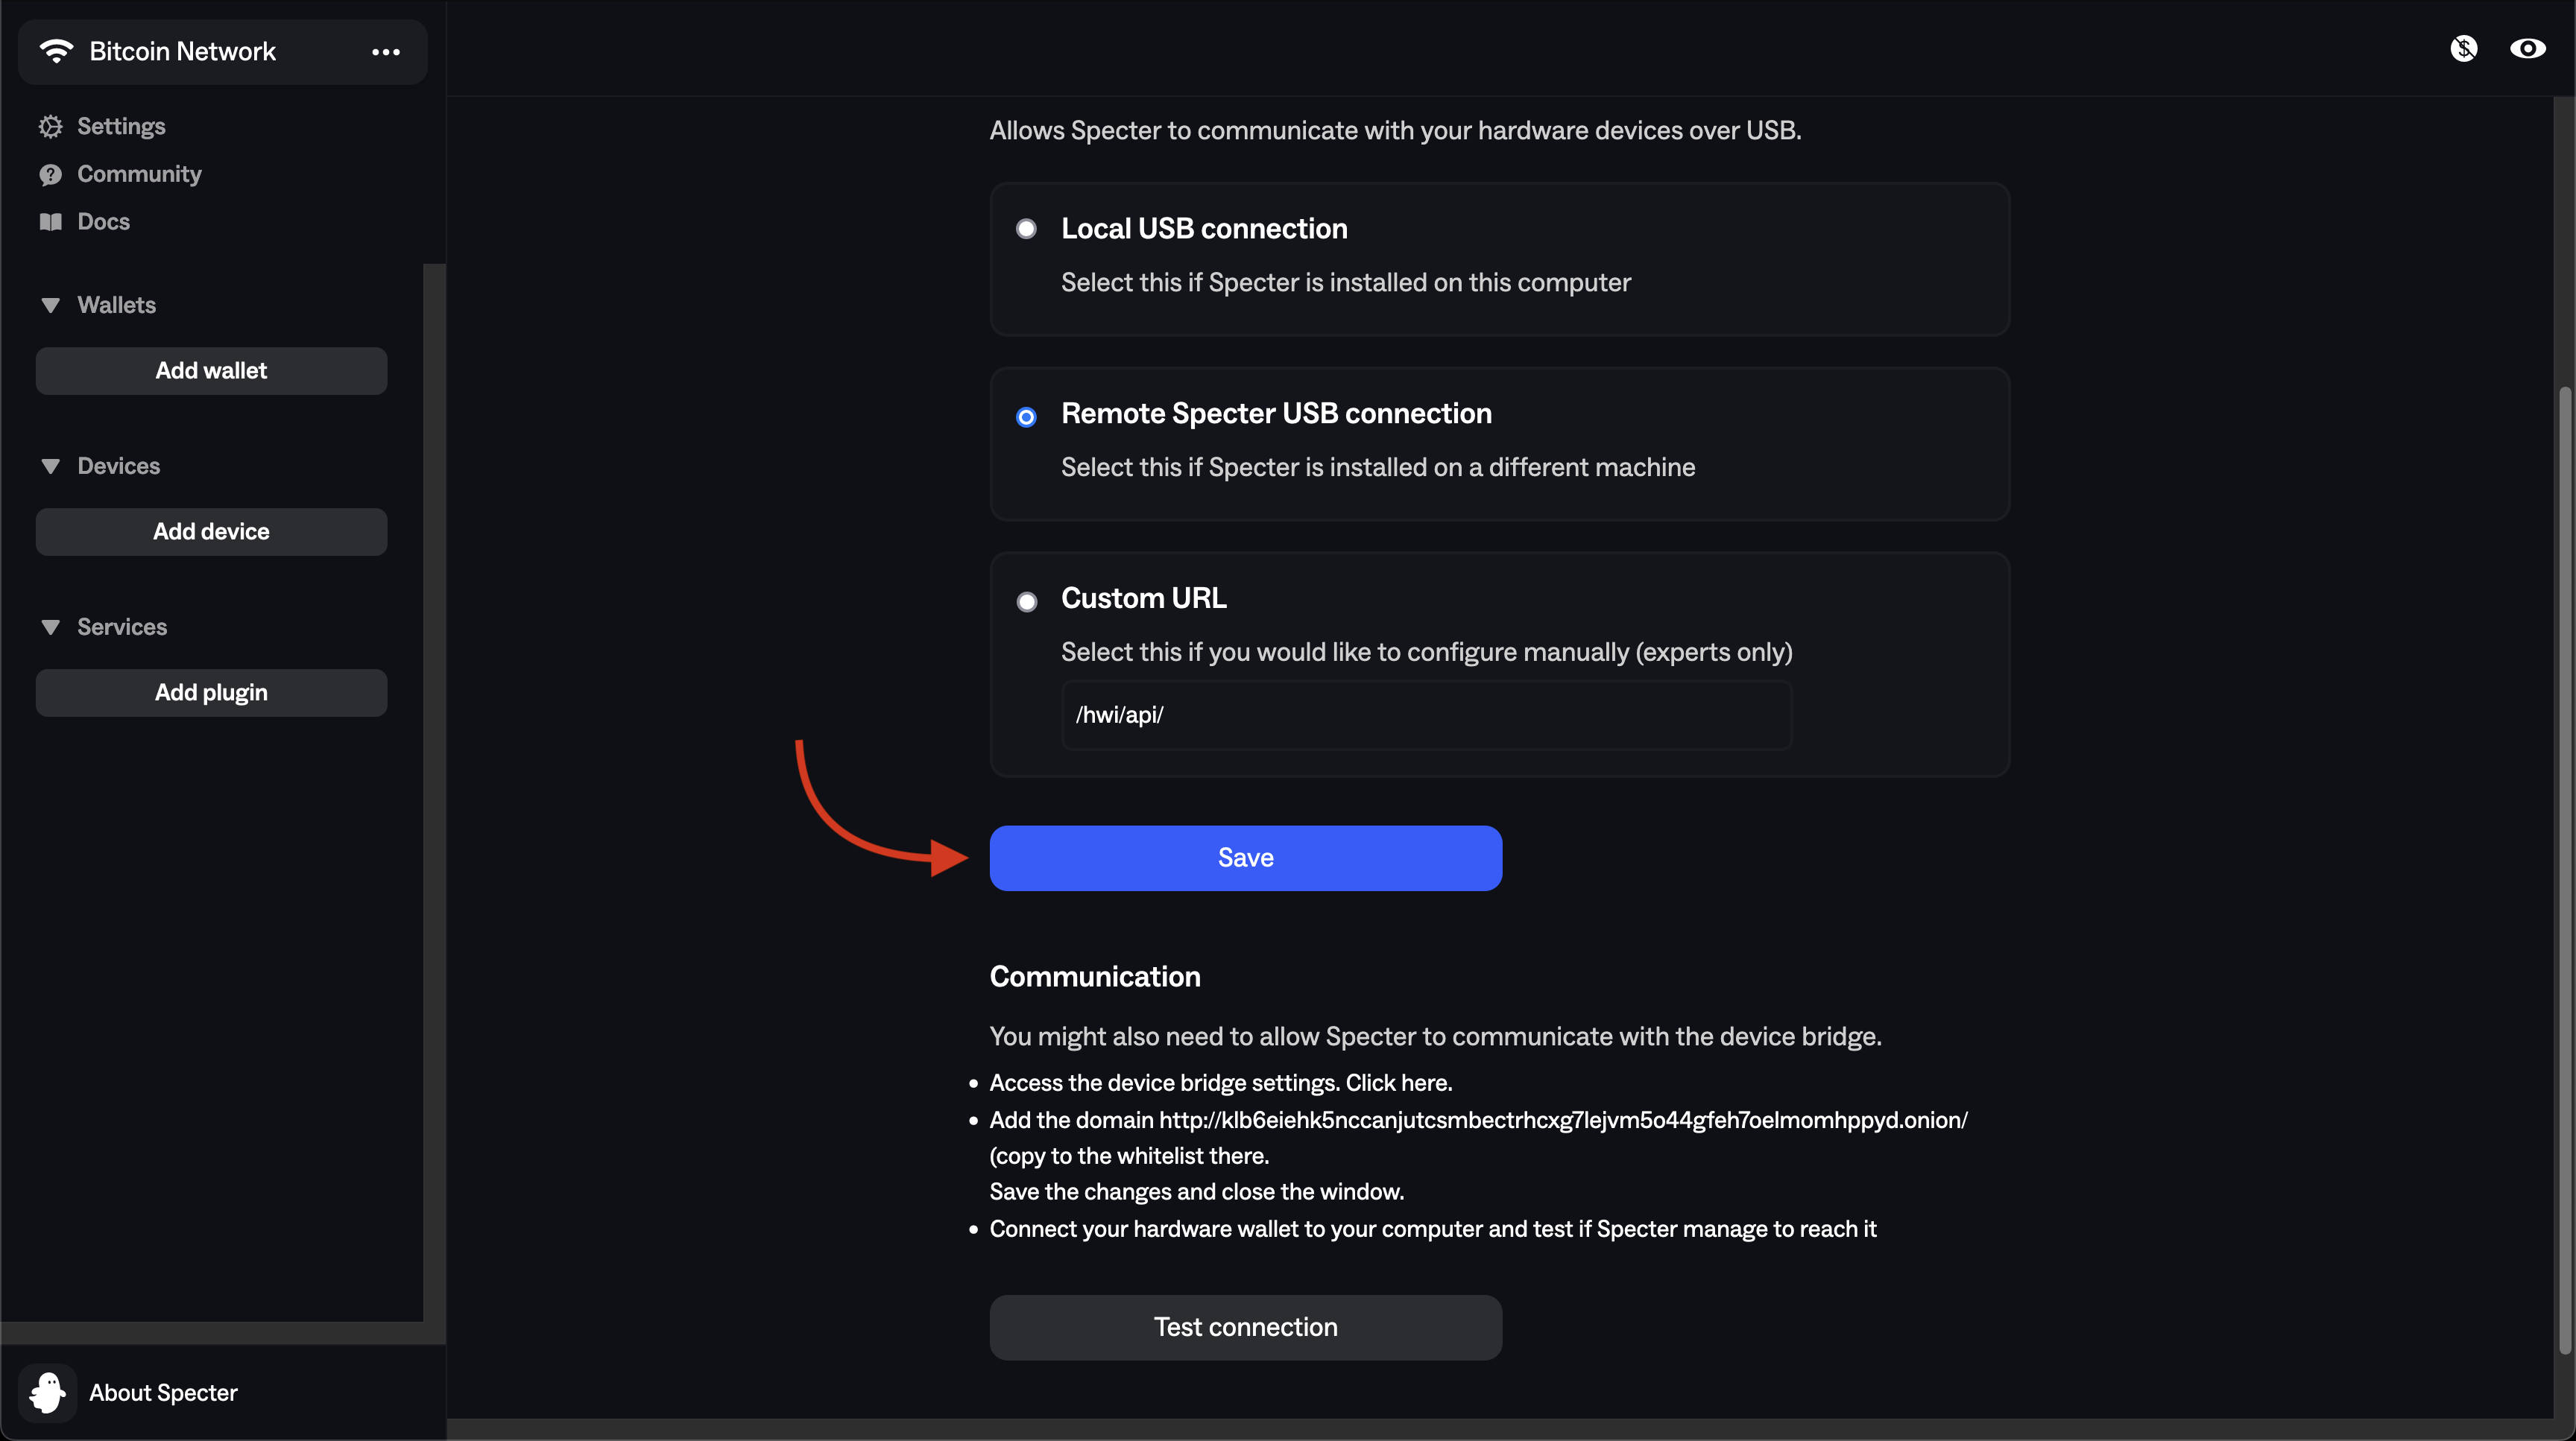Screen dimensions: 2576x1441
Task: Toggle the eye visibility icon
Action: tap(2527, 48)
